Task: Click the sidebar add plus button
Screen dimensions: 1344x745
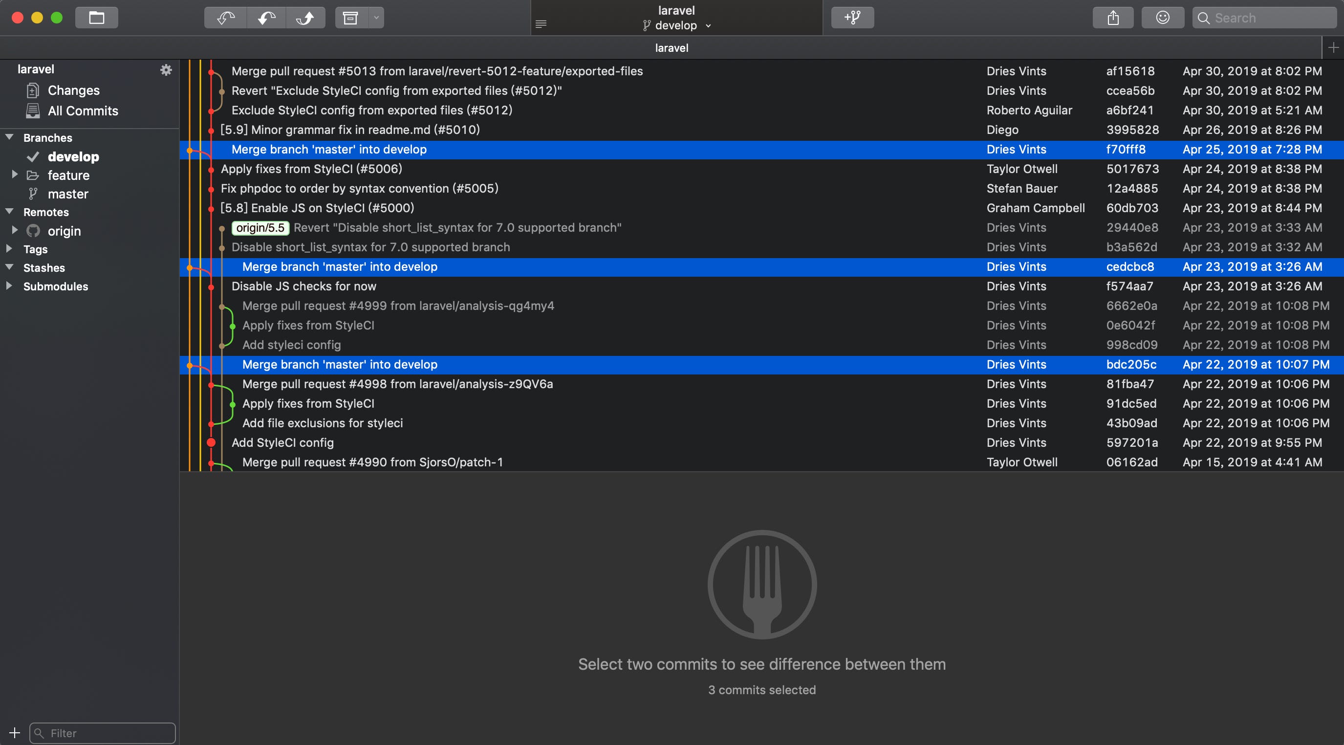Action: pos(15,732)
